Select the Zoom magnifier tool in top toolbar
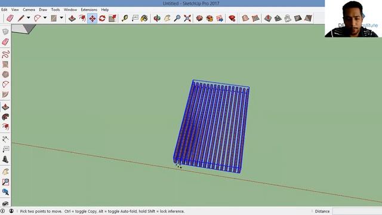382x215 pixels. (177, 19)
